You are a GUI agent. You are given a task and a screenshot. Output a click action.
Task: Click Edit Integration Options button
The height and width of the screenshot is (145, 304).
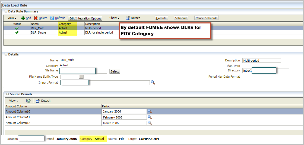coord(85,18)
